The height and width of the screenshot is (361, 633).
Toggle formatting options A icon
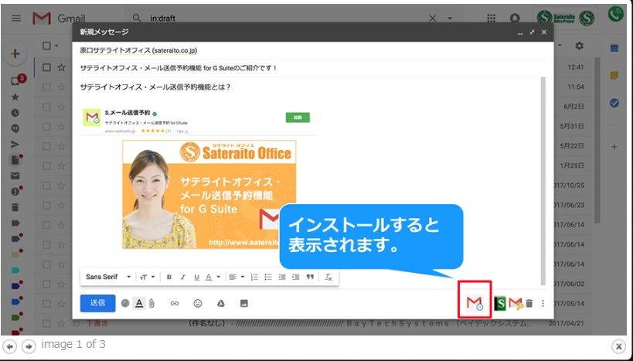click(x=139, y=303)
